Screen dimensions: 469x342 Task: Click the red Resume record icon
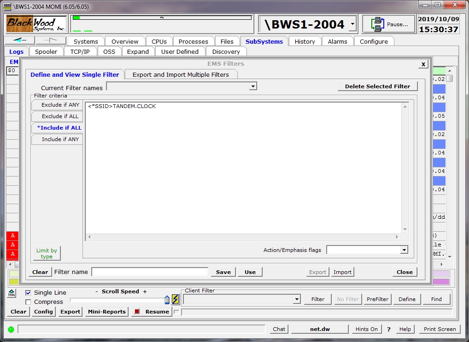click(136, 312)
